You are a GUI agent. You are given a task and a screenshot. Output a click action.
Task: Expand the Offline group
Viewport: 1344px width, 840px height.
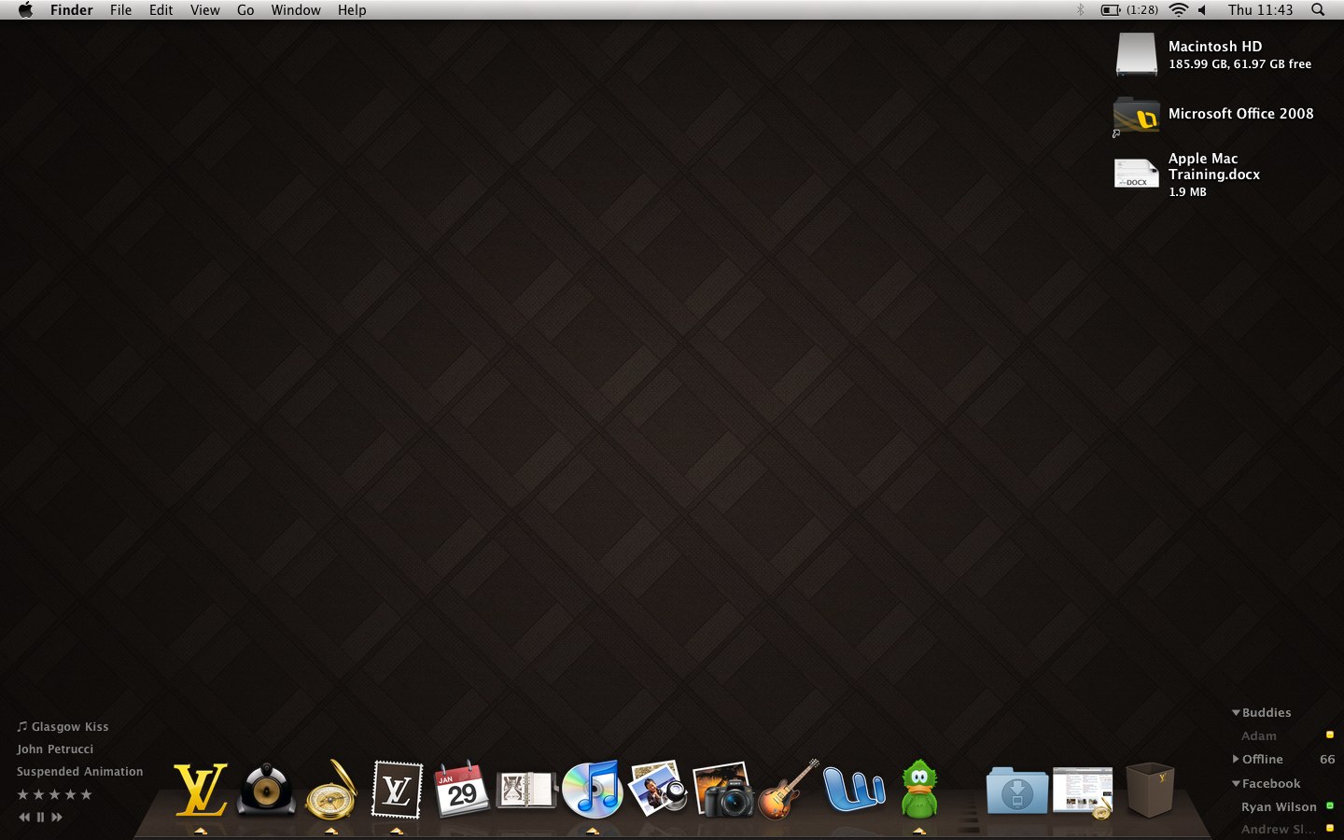point(1236,759)
